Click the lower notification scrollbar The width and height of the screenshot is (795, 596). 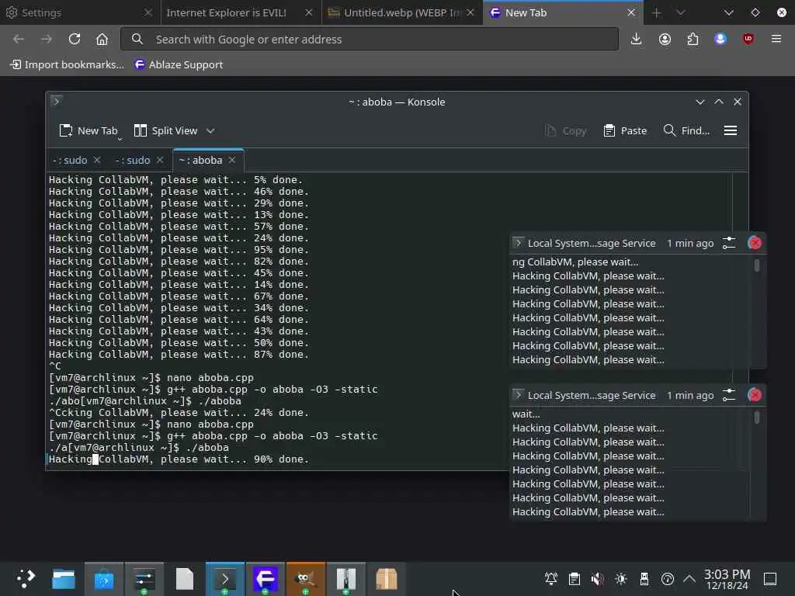757,418
